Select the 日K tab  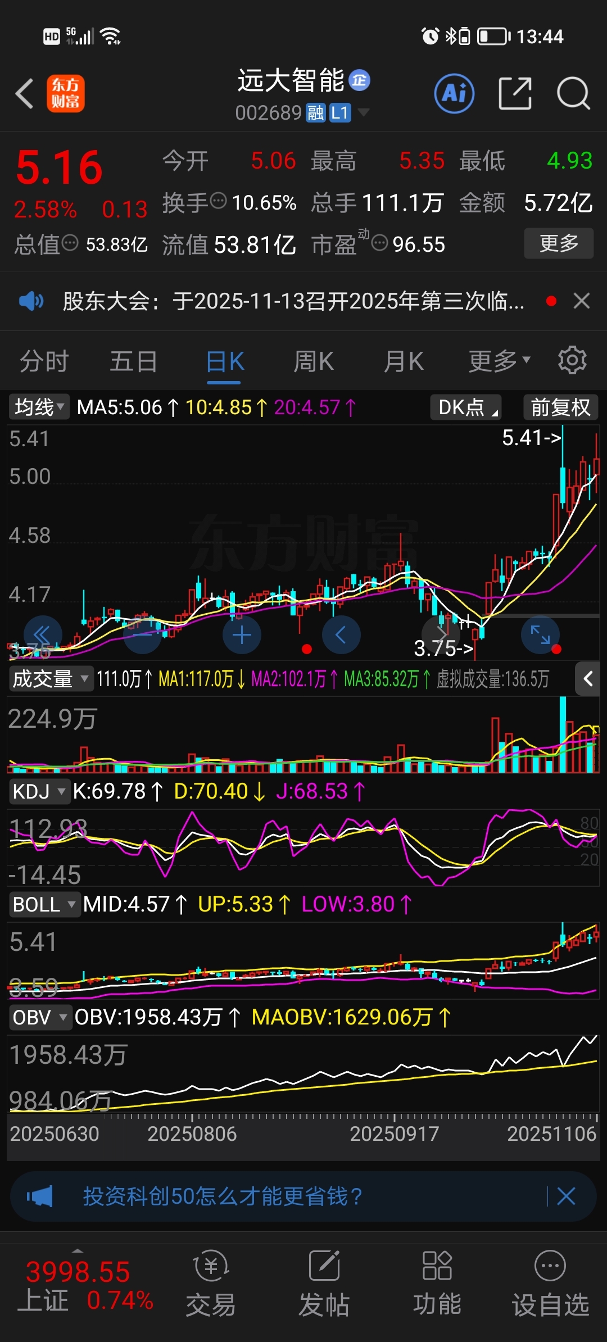point(224,361)
